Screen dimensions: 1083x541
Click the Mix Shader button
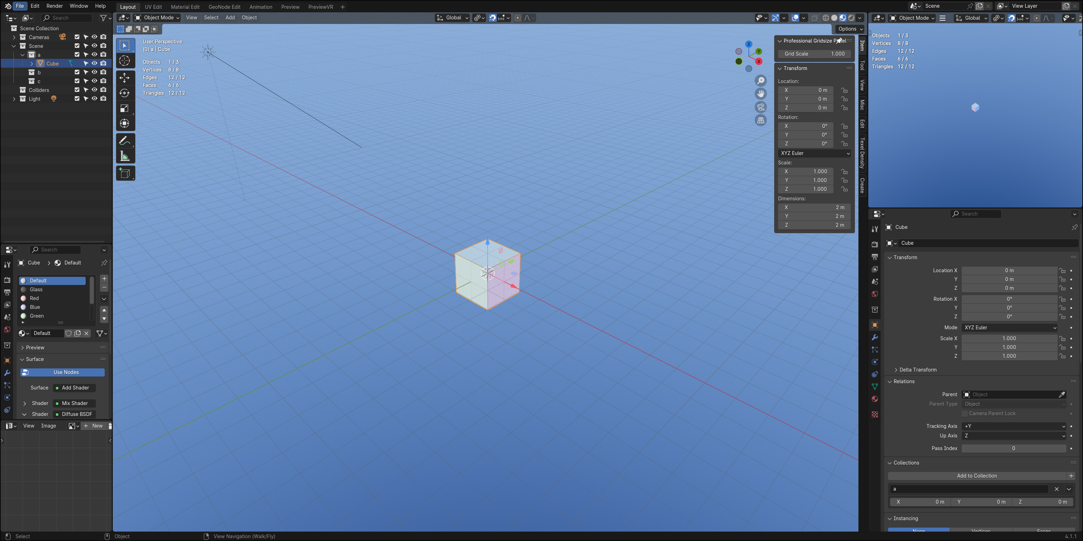[75, 403]
